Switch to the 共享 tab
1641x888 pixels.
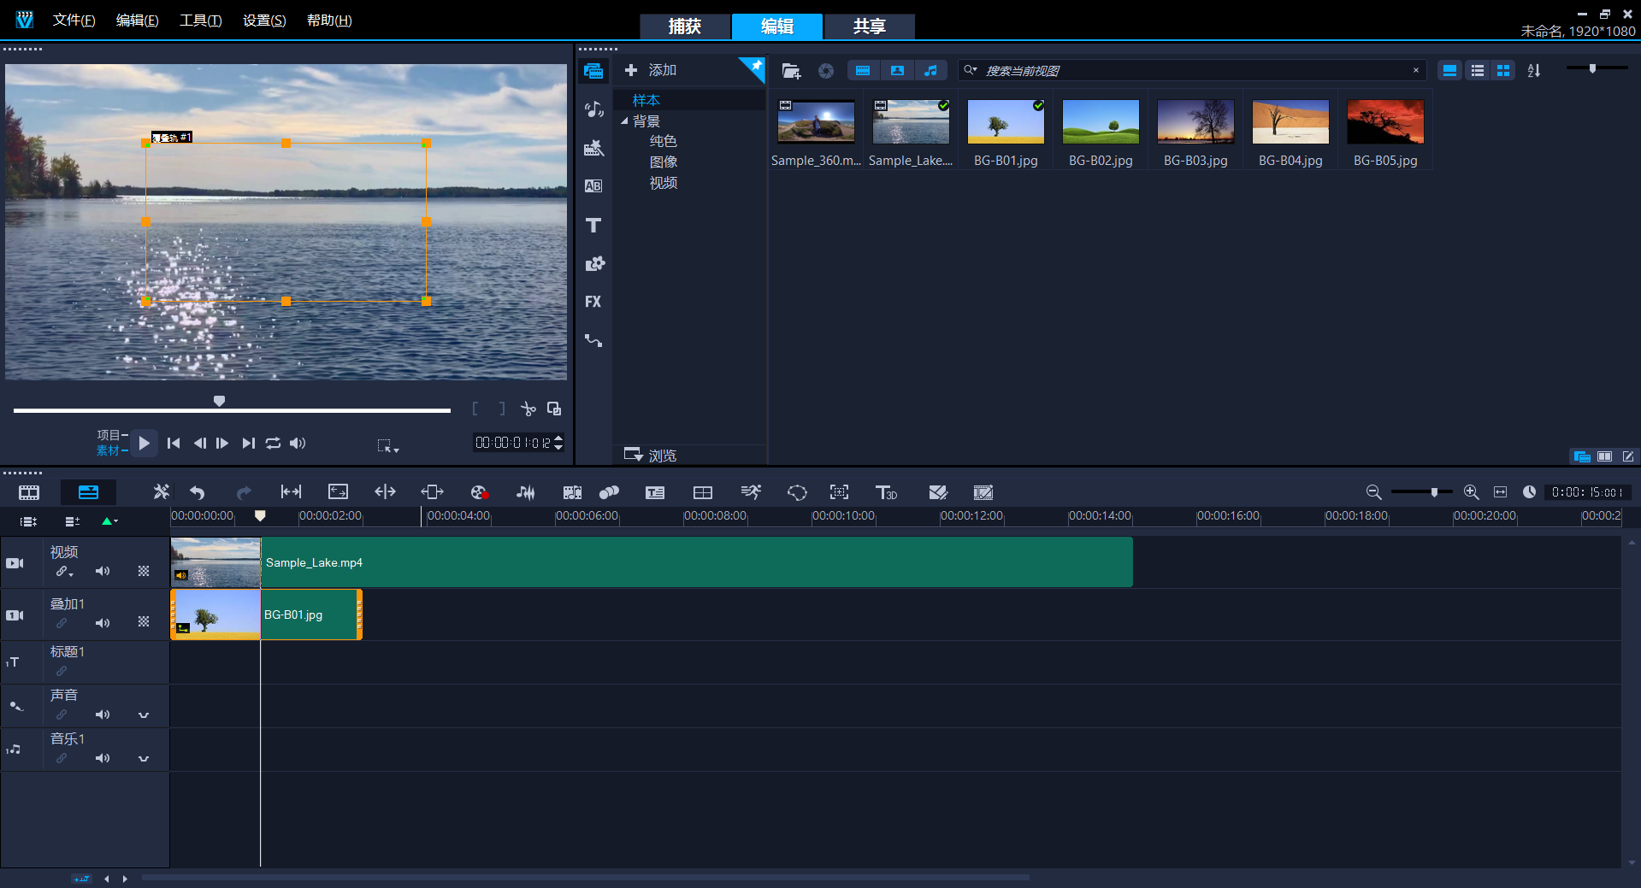click(x=869, y=26)
